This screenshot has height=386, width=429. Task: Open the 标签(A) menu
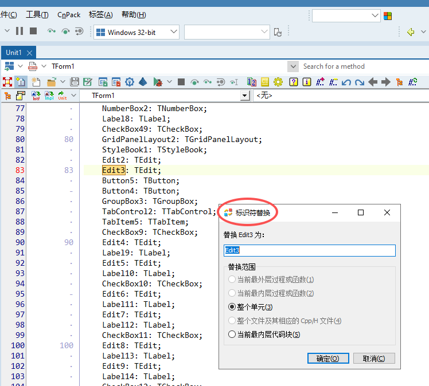click(101, 15)
